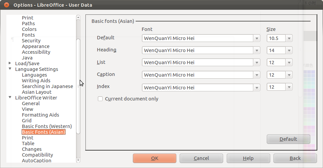
Task: Click the Cancel button
Action: [x=201, y=158]
